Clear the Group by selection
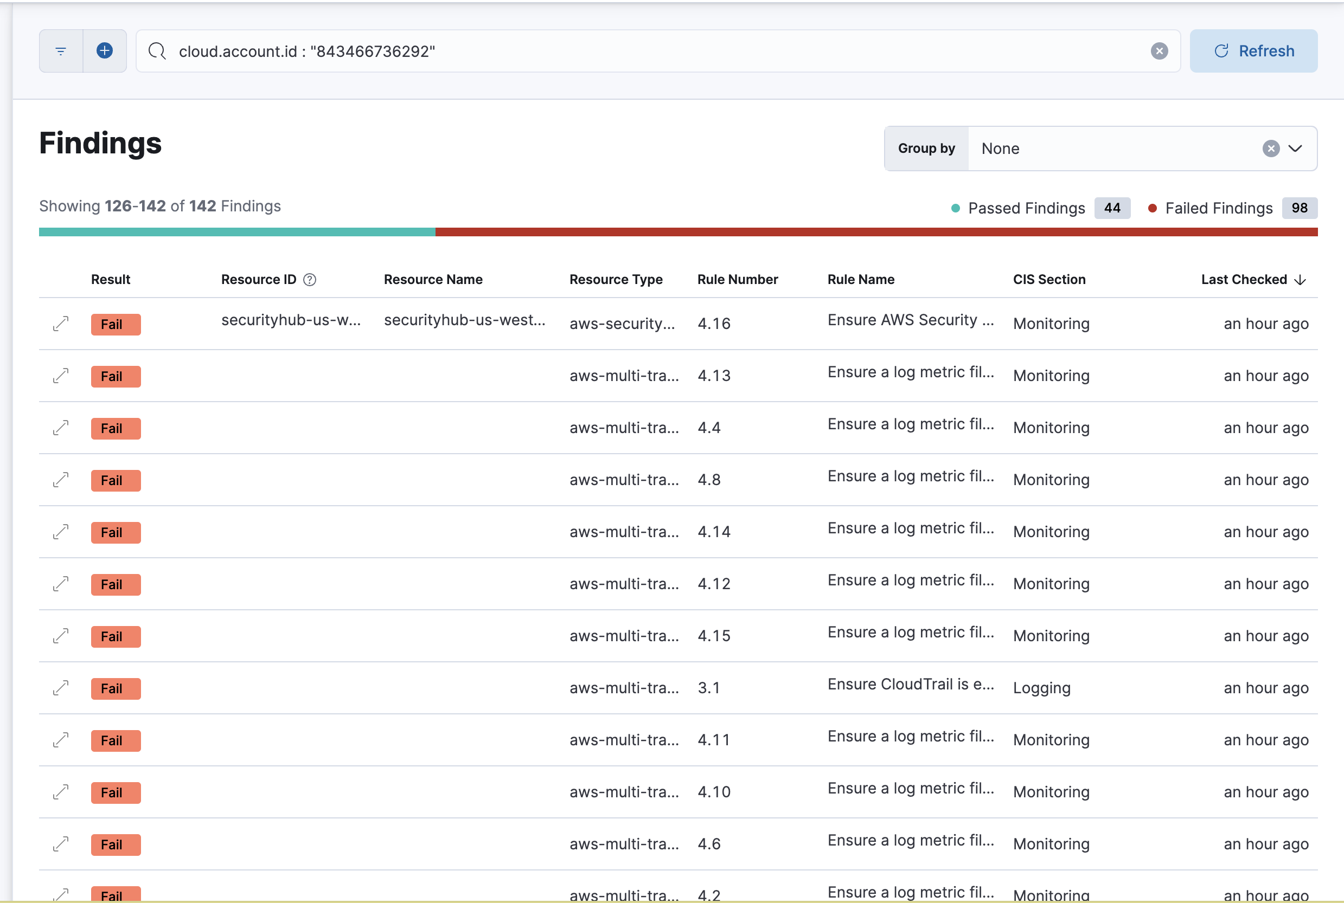Screen dimensions: 1344x903 point(1271,149)
